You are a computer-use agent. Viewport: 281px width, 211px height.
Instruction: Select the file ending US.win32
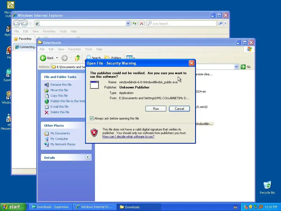click(x=202, y=107)
